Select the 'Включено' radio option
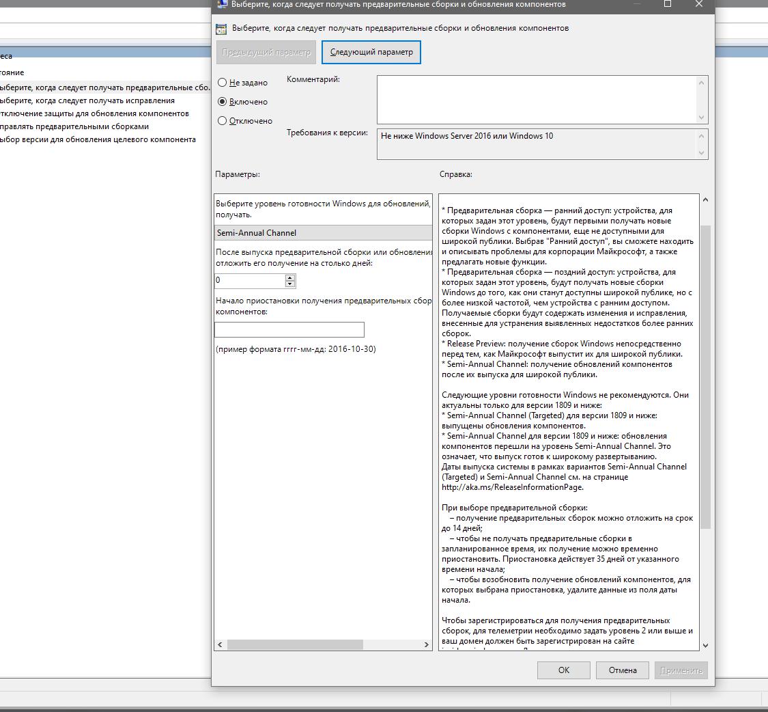 pos(242,102)
